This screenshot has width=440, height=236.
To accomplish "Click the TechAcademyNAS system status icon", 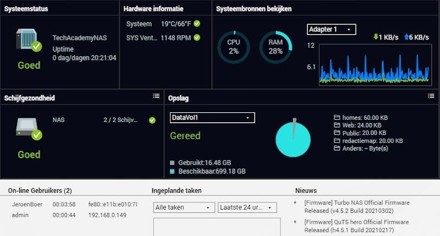I will [x=29, y=40].
